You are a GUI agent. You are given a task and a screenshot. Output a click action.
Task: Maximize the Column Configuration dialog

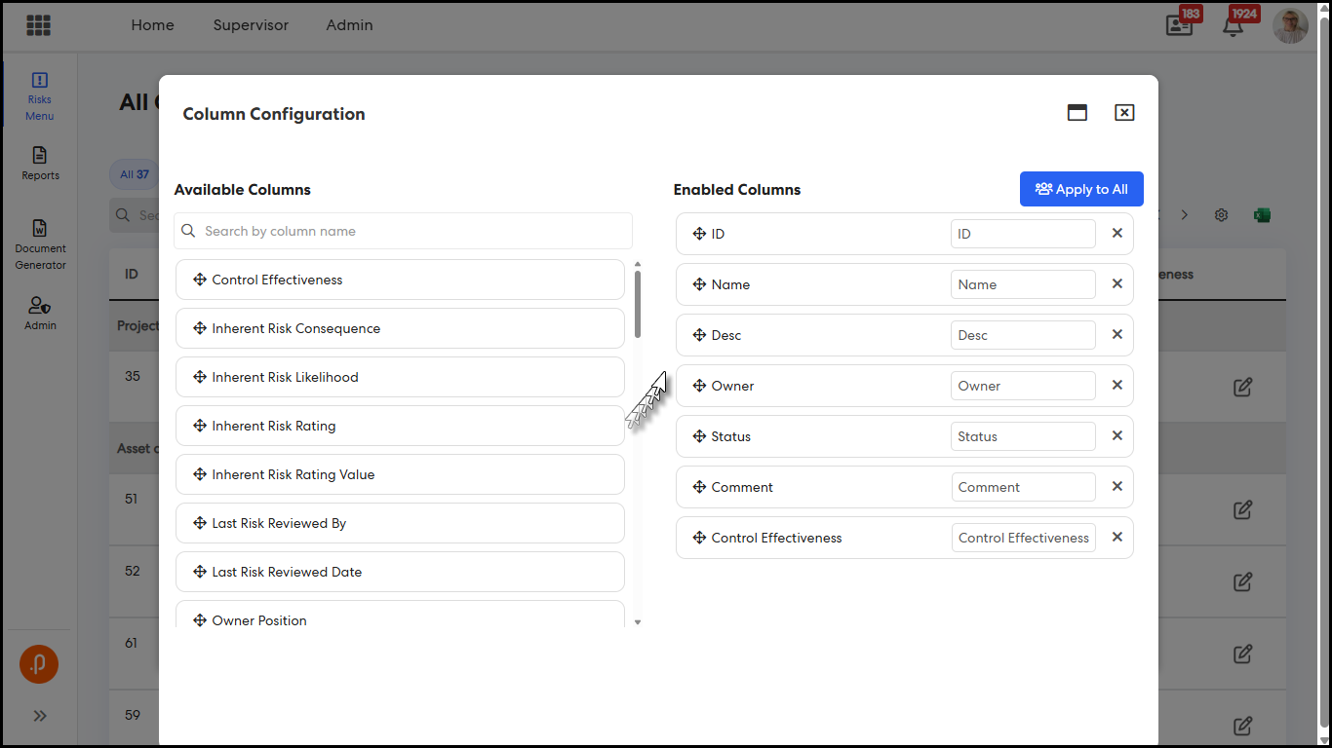click(x=1077, y=113)
